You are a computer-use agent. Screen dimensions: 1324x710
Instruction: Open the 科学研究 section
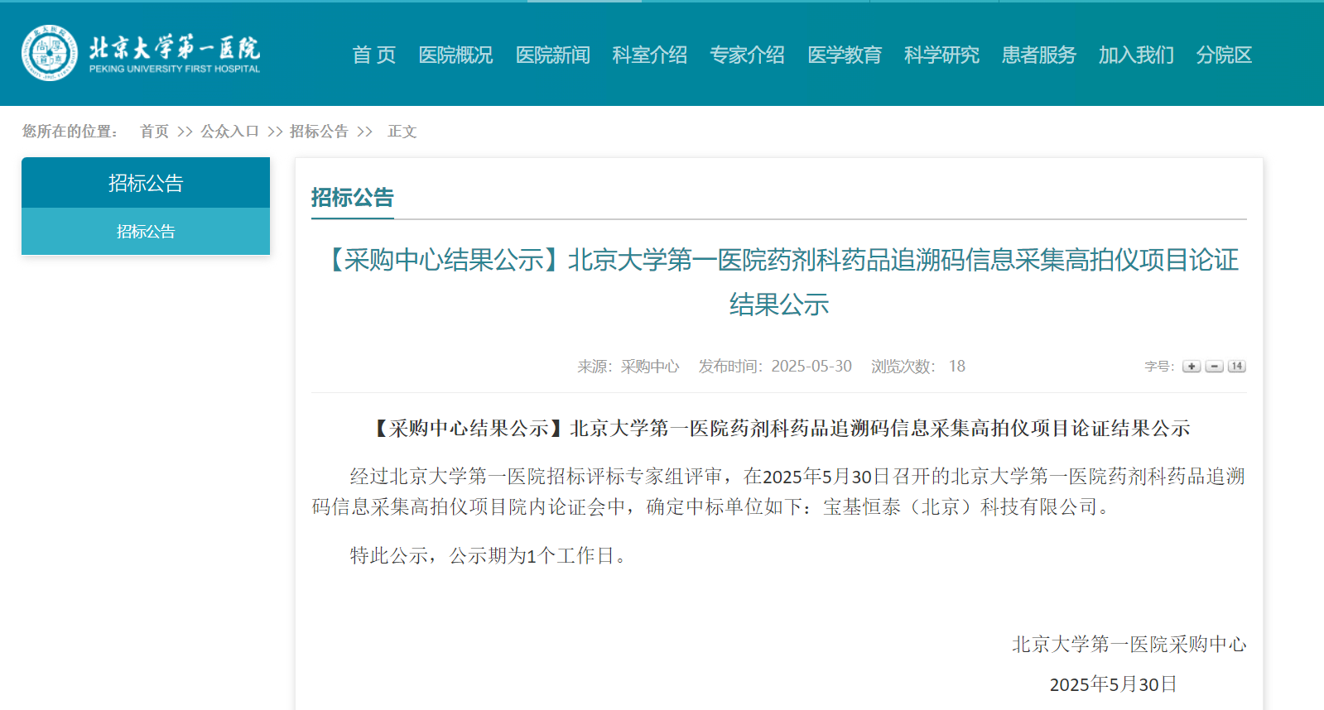coord(941,55)
